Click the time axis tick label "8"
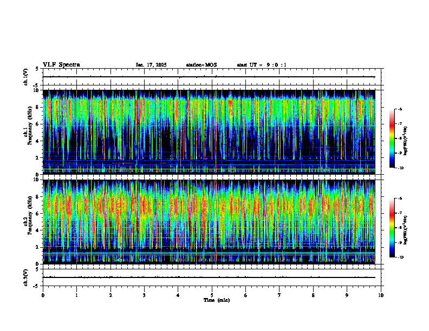The height and width of the screenshot is (331, 429). 313,295
